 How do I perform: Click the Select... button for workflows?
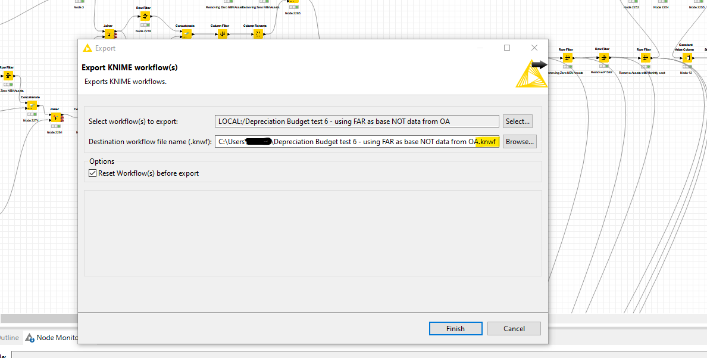[518, 121]
